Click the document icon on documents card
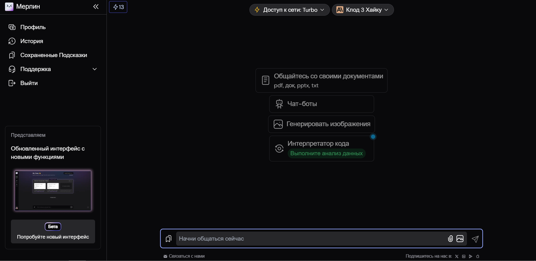This screenshot has width=536, height=261. [x=265, y=80]
